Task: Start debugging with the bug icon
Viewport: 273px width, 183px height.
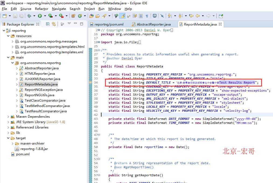Action: tap(29, 16)
